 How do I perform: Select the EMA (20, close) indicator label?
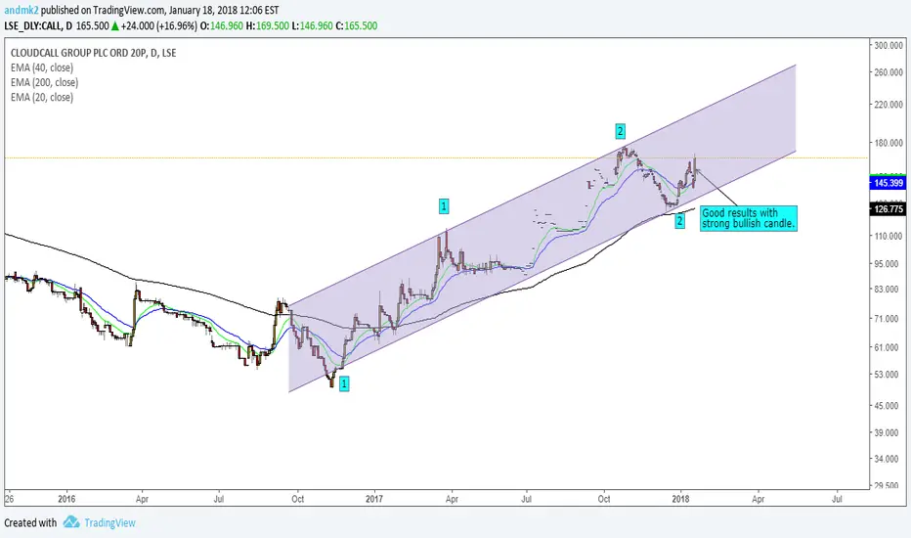tap(42, 97)
